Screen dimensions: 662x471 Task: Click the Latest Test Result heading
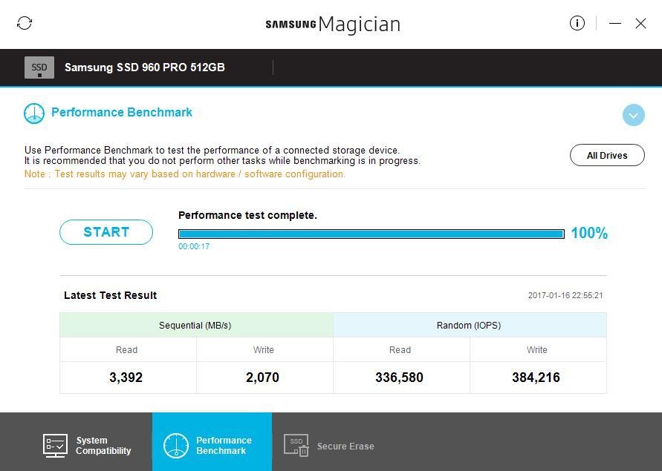(x=110, y=295)
